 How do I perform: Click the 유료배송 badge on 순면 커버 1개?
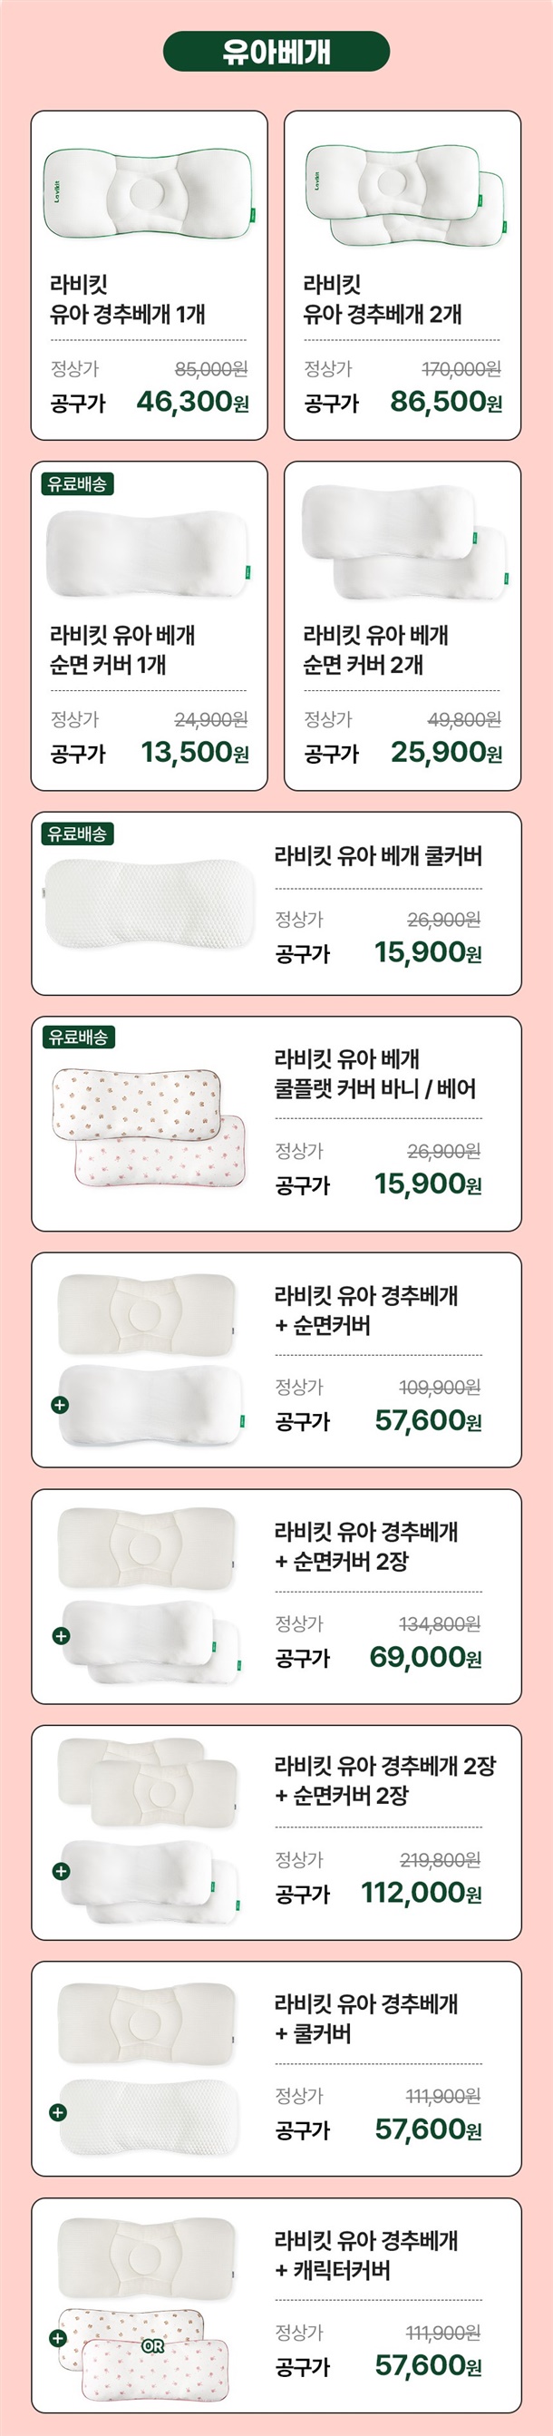coord(78,483)
